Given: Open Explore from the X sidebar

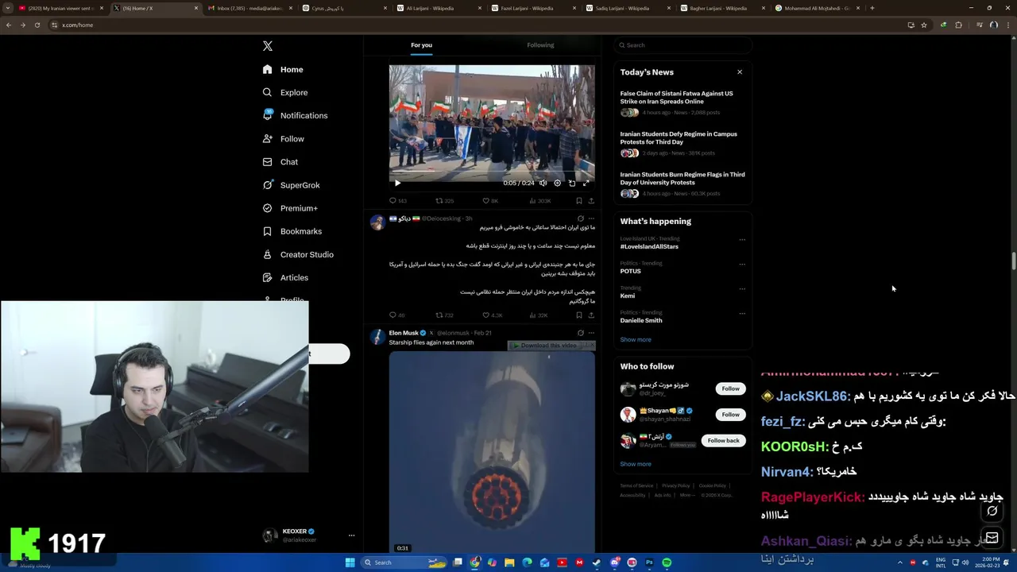Looking at the screenshot, I should point(285,92).
